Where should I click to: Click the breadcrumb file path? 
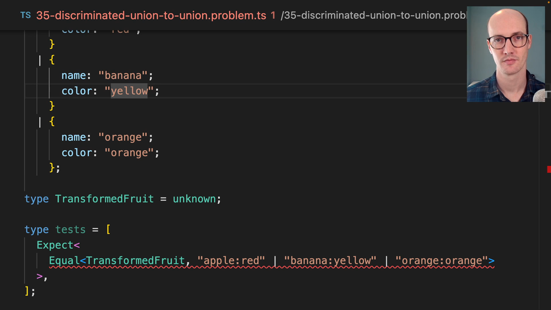[373, 15]
